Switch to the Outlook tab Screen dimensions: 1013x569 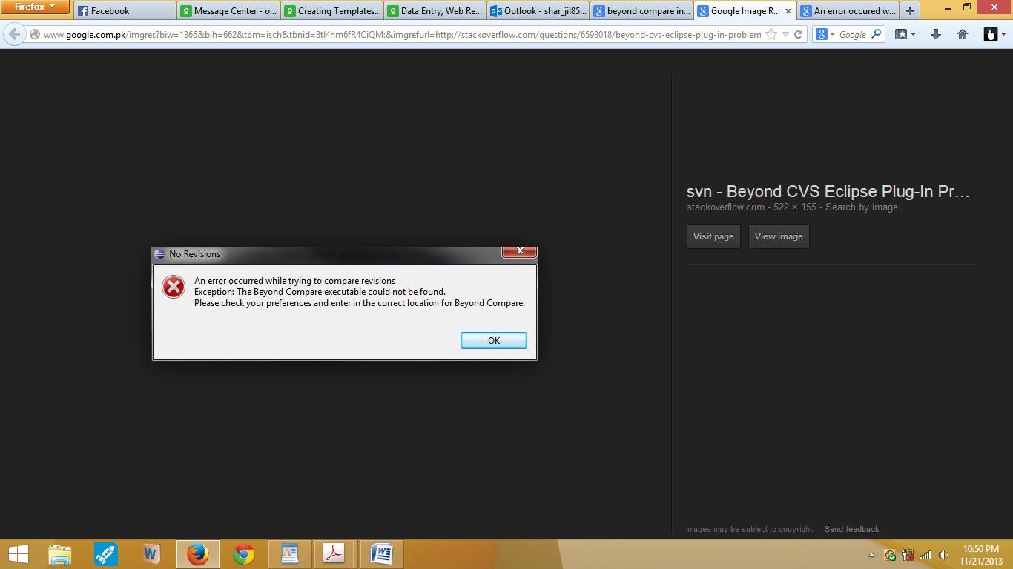[x=538, y=11]
